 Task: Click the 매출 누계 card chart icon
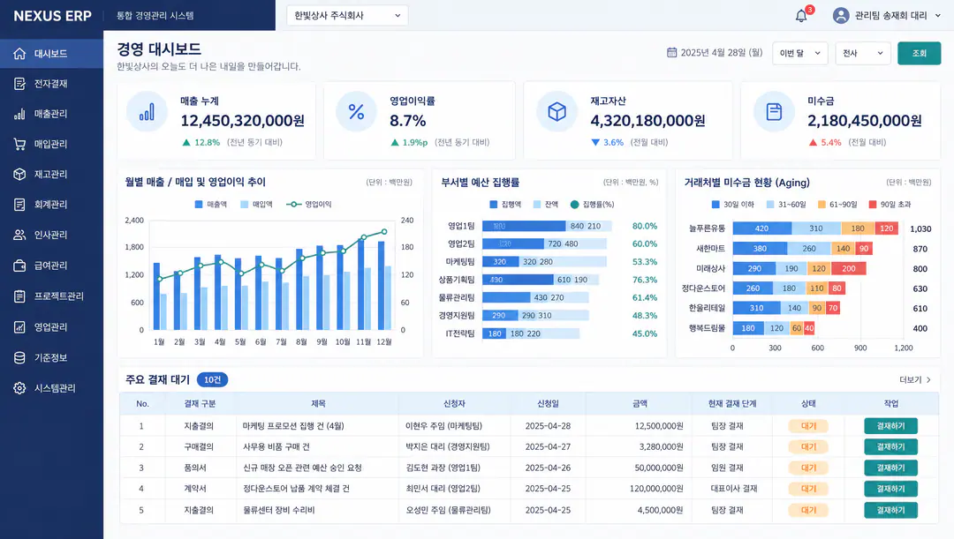(147, 112)
